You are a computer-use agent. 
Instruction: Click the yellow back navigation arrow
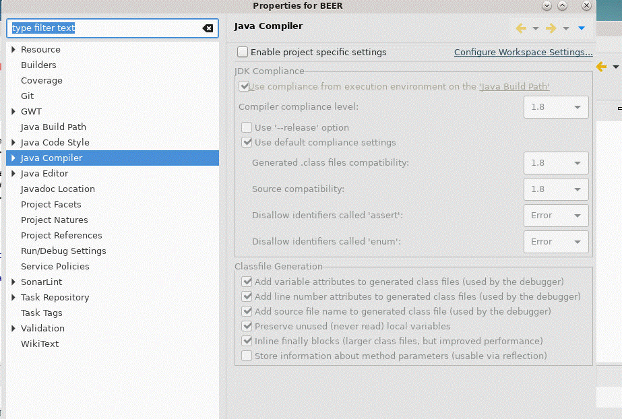tap(521, 28)
